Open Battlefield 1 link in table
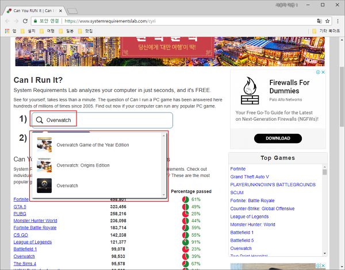345x270 pixels. click(25, 249)
